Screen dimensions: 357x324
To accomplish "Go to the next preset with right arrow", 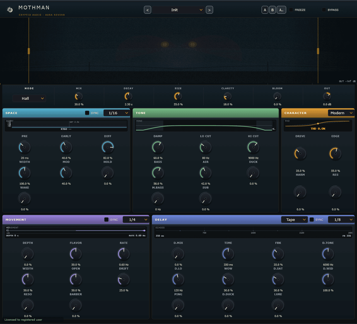I will click(209, 10).
